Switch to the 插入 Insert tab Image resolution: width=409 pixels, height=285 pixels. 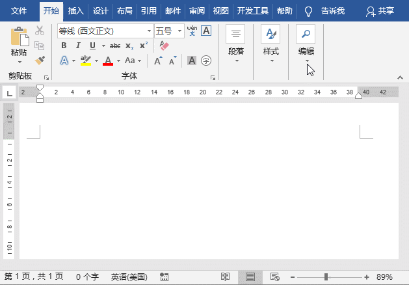[76, 11]
